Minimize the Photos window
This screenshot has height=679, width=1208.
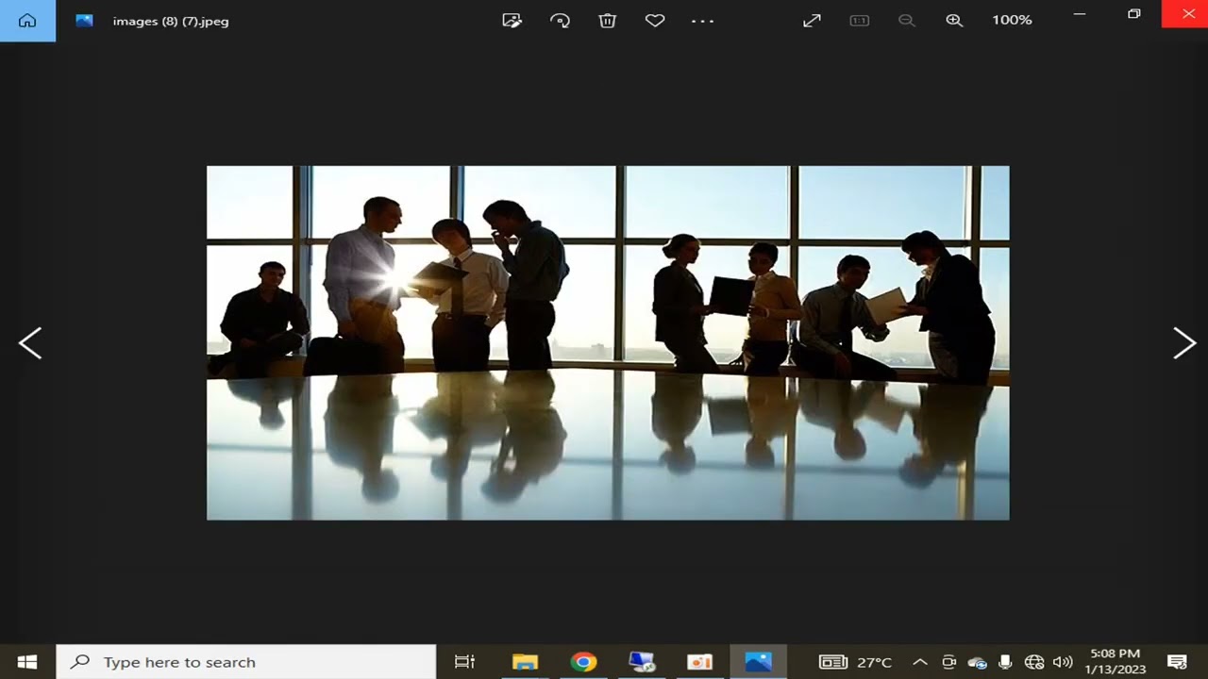tap(1081, 14)
